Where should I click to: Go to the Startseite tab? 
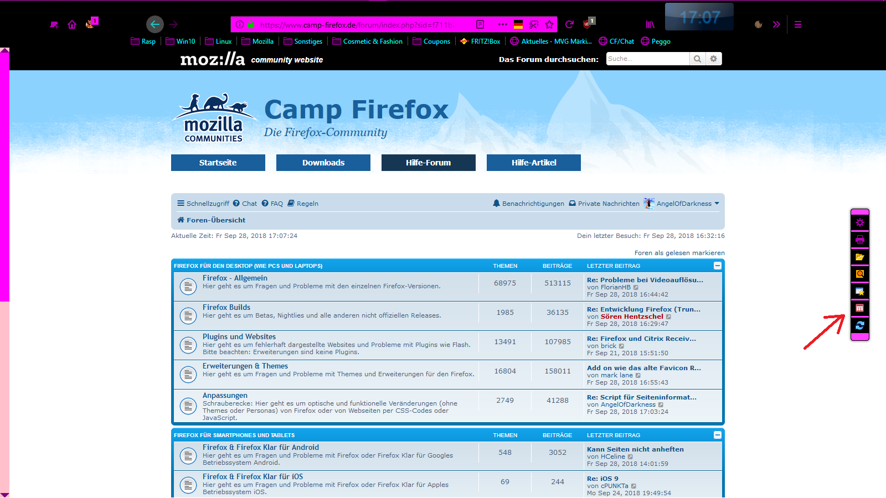(x=218, y=163)
